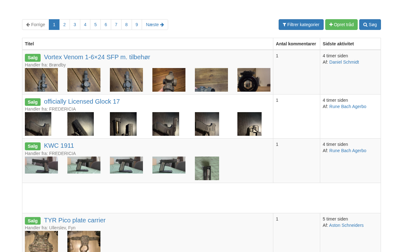Open fifth Vortex Venom thumbnail

tap(211, 80)
